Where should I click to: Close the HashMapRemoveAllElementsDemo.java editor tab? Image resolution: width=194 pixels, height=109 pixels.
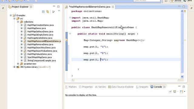click(113, 7)
